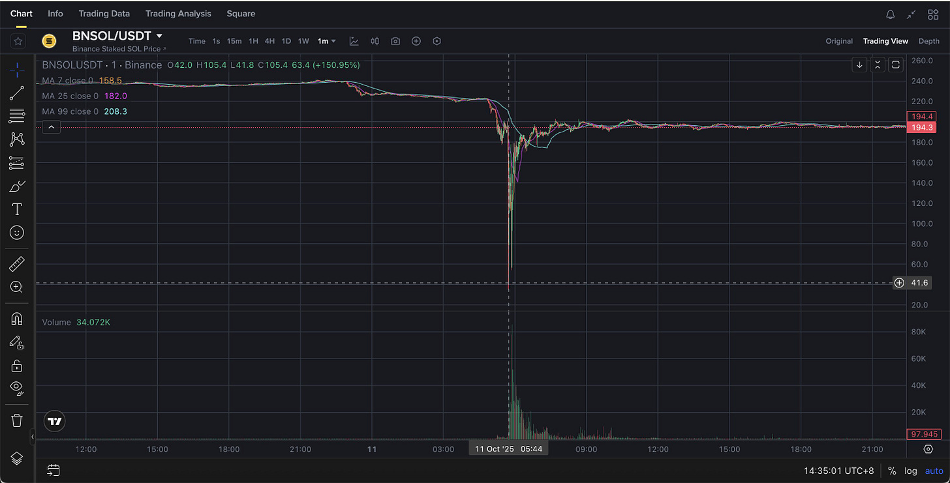The width and height of the screenshot is (950, 483).
Task: Take a chart snapshot with camera
Action: 395,41
